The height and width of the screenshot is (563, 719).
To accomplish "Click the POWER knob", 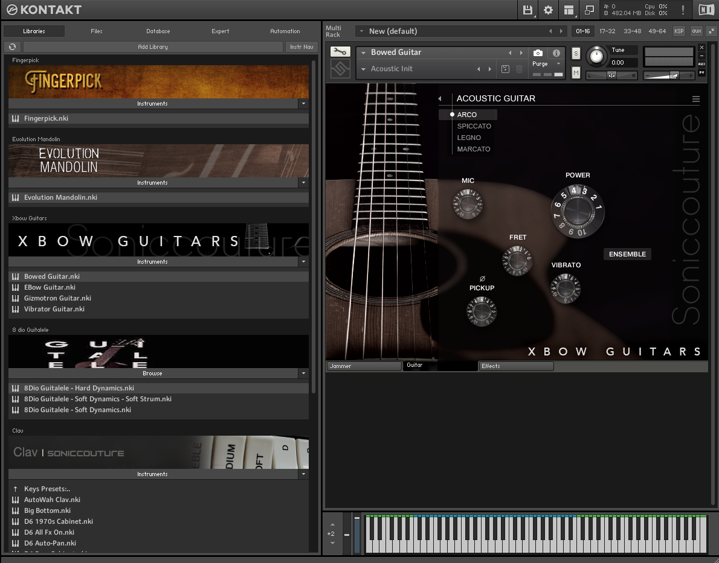I will [x=577, y=211].
